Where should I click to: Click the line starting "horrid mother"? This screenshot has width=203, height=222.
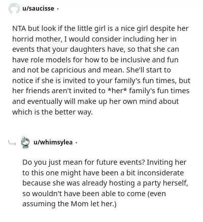94,39
